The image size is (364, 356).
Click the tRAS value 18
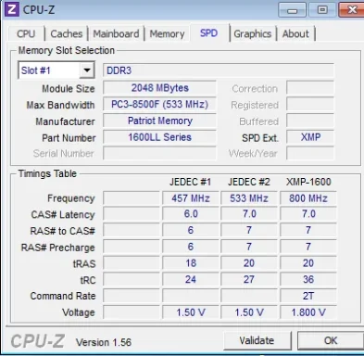(191, 263)
